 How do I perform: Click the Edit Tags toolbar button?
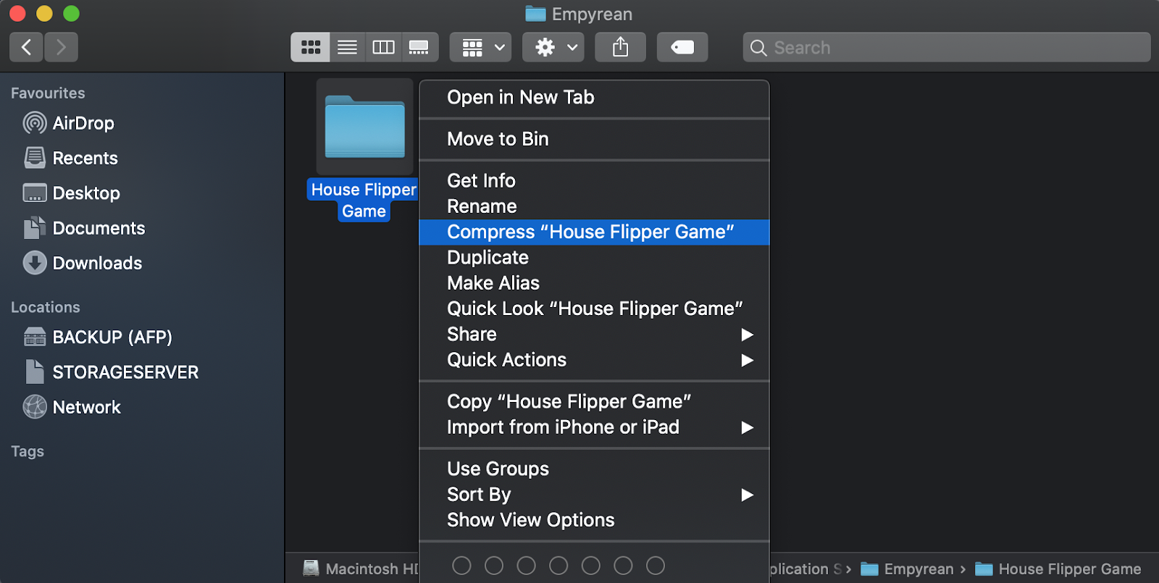click(682, 48)
